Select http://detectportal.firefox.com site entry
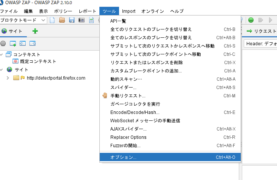 tap(56, 78)
